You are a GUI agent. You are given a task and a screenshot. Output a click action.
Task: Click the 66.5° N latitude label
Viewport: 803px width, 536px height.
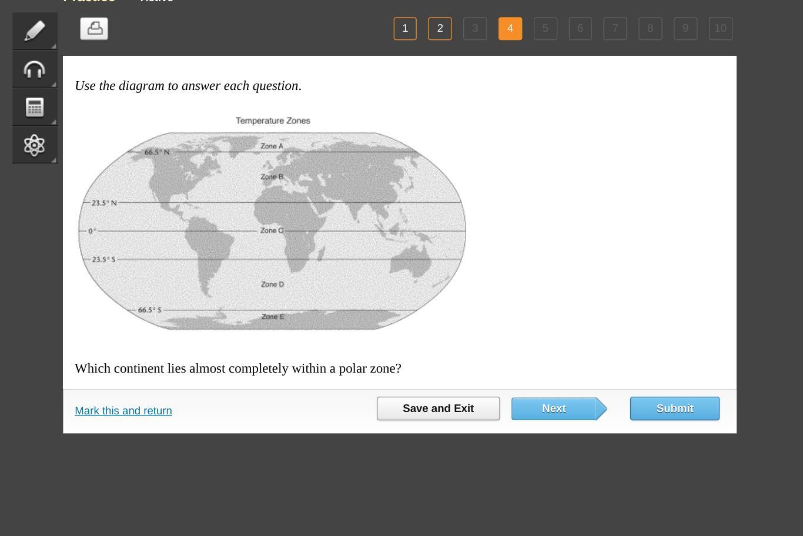157,152
